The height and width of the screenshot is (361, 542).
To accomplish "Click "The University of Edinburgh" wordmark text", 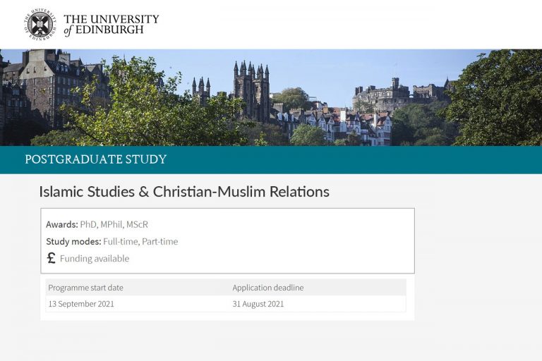I will tap(111, 24).
